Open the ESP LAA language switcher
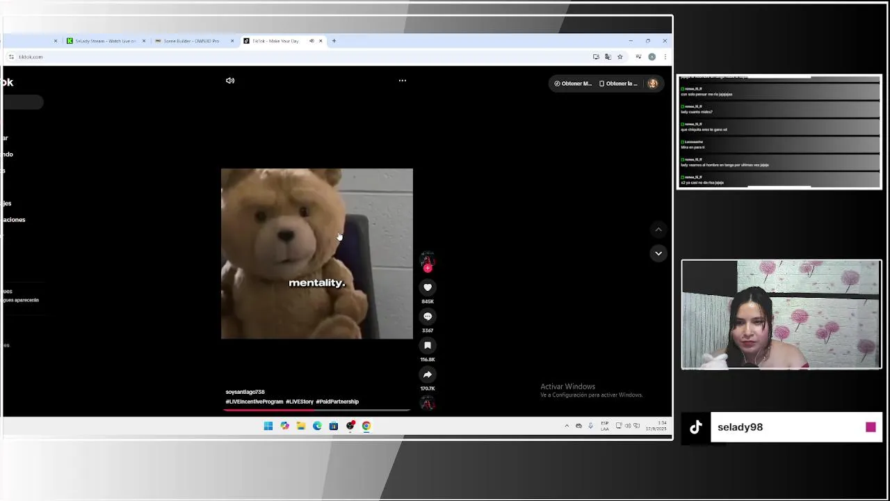The width and height of the screenshot is (890, 501). (x=605, y=426)
